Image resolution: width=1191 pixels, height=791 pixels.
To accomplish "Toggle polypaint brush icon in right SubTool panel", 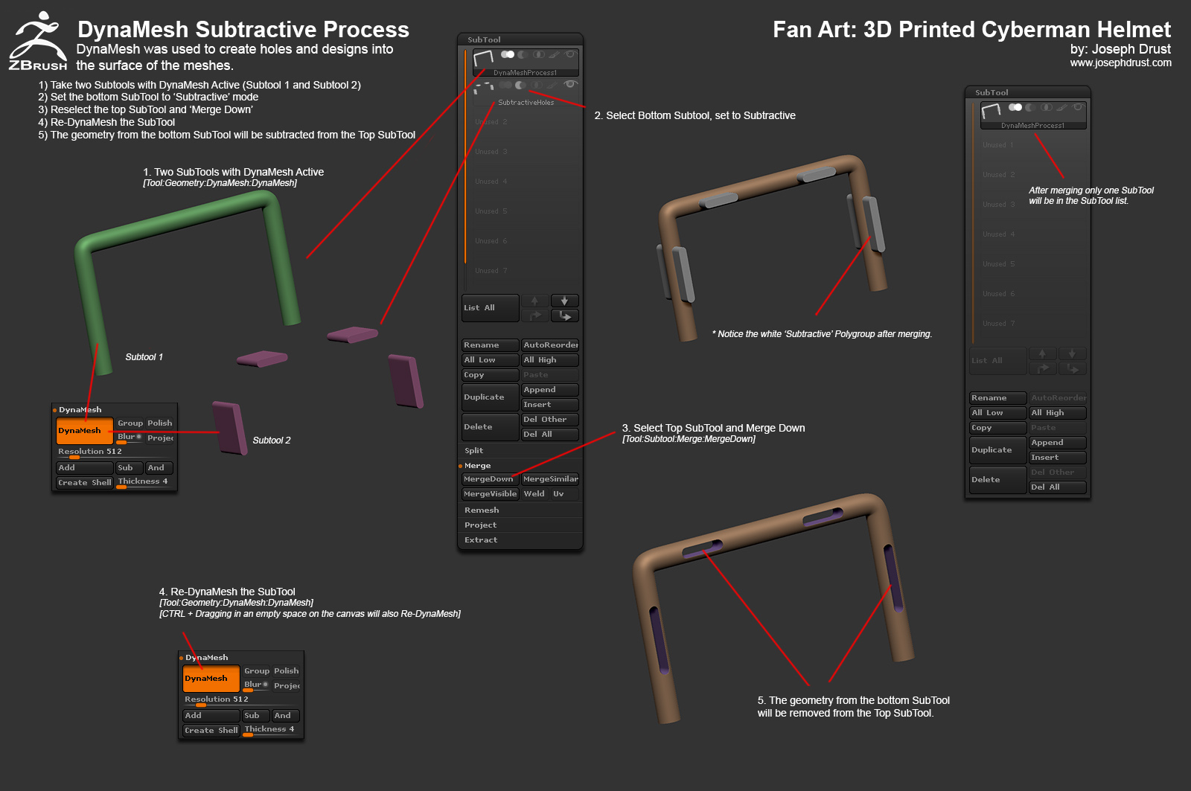I will point(1062,107).
